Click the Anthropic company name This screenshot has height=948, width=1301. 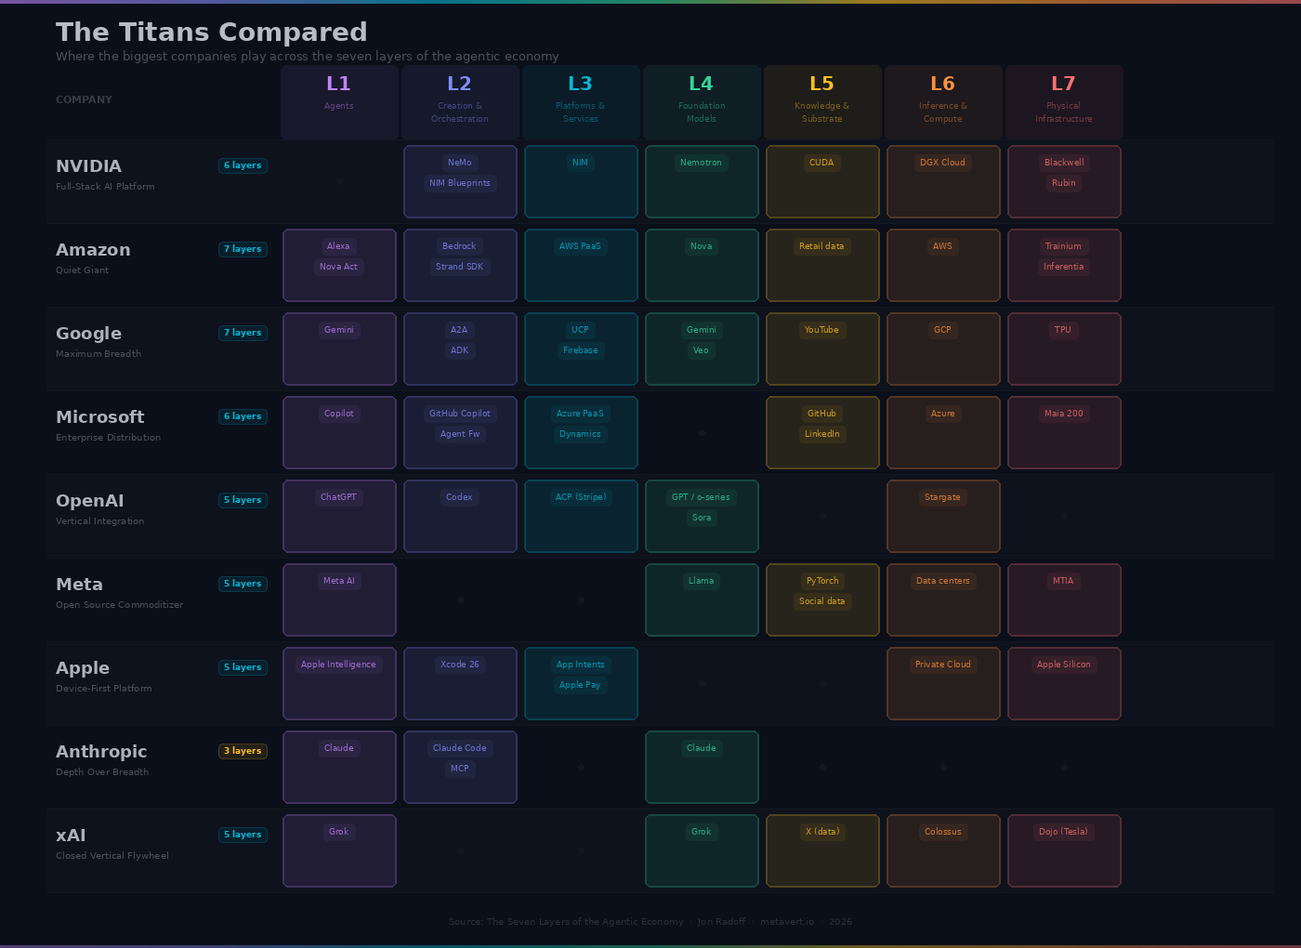pyautogui.click(x=101, y=751)
